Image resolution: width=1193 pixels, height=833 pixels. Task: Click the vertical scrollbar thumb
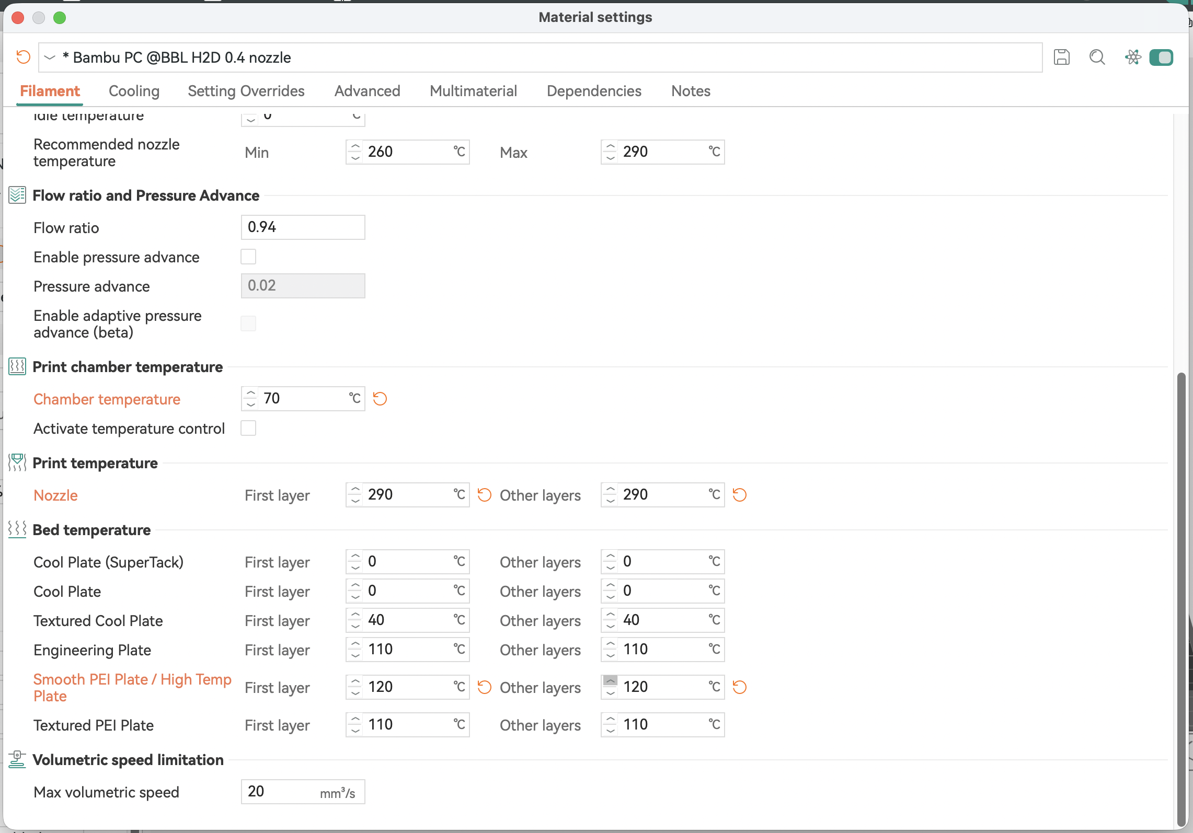point(1181,599)
